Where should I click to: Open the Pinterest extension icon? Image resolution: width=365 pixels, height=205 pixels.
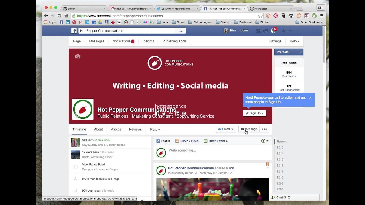click(x=276, y=16)
